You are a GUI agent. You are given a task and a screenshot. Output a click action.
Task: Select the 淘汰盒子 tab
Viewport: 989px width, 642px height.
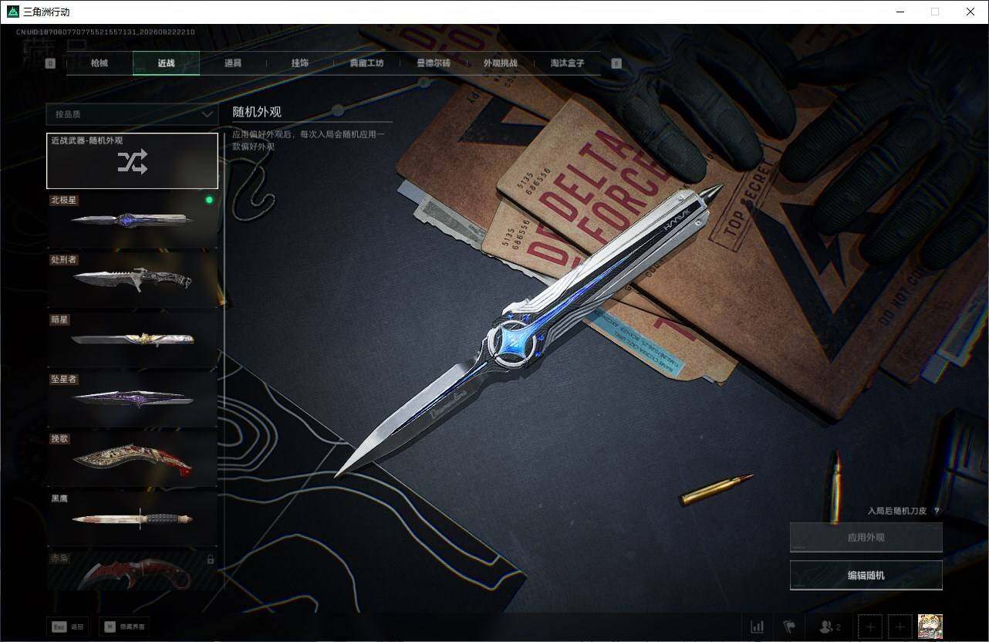click(x=567, y=63)
